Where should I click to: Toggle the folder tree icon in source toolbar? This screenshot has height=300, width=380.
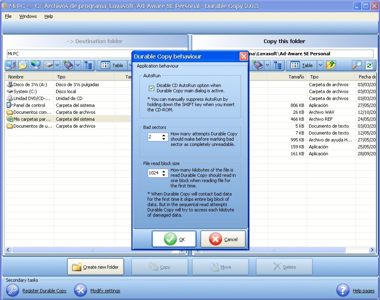[278, 65]
